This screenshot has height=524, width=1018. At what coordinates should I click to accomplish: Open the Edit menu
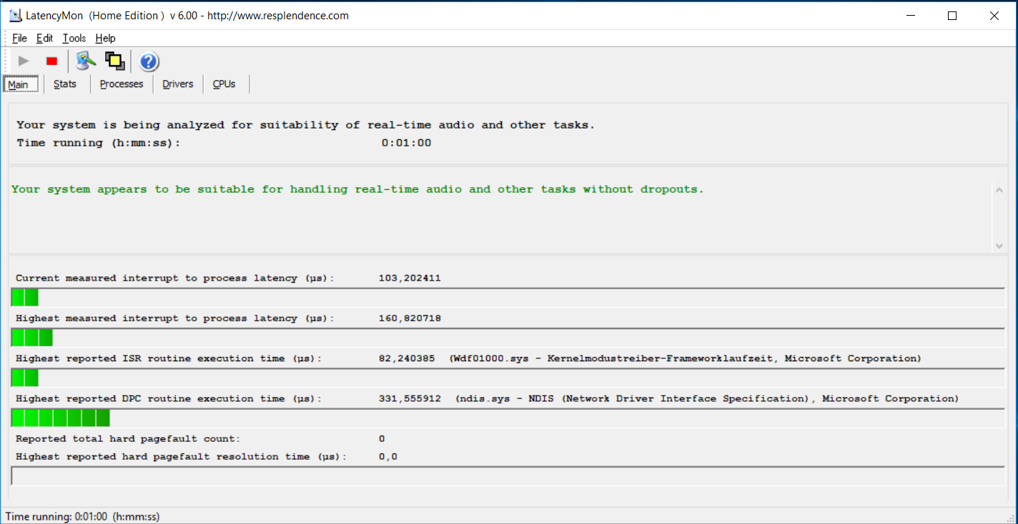44,39
